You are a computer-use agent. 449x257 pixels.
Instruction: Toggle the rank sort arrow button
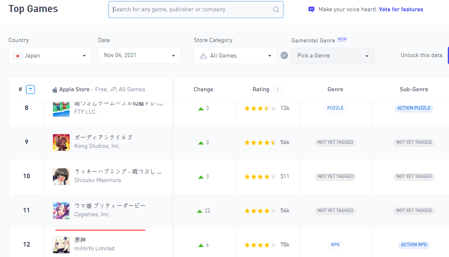(30, 90)
